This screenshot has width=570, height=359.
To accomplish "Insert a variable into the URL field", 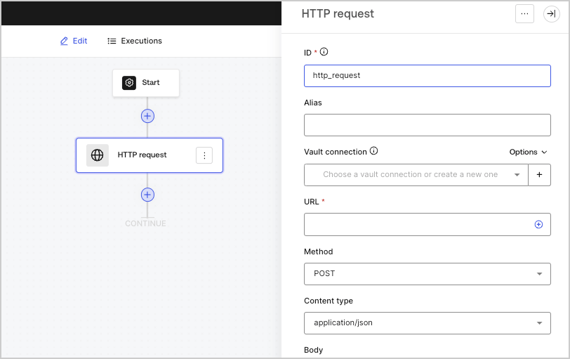I will click(538, 224).
